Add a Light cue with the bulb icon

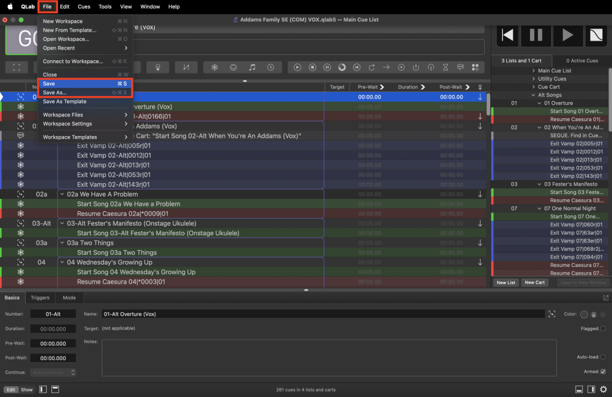pos(158,67)
